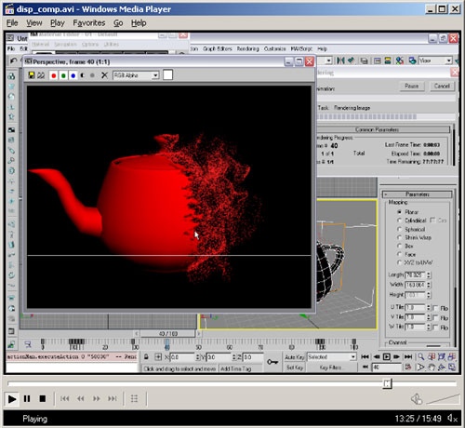Click the Go to End animation icon

click(x=408, y=357)
